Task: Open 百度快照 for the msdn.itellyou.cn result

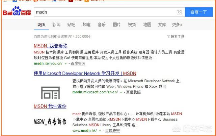Action: (x=78, y=63)
